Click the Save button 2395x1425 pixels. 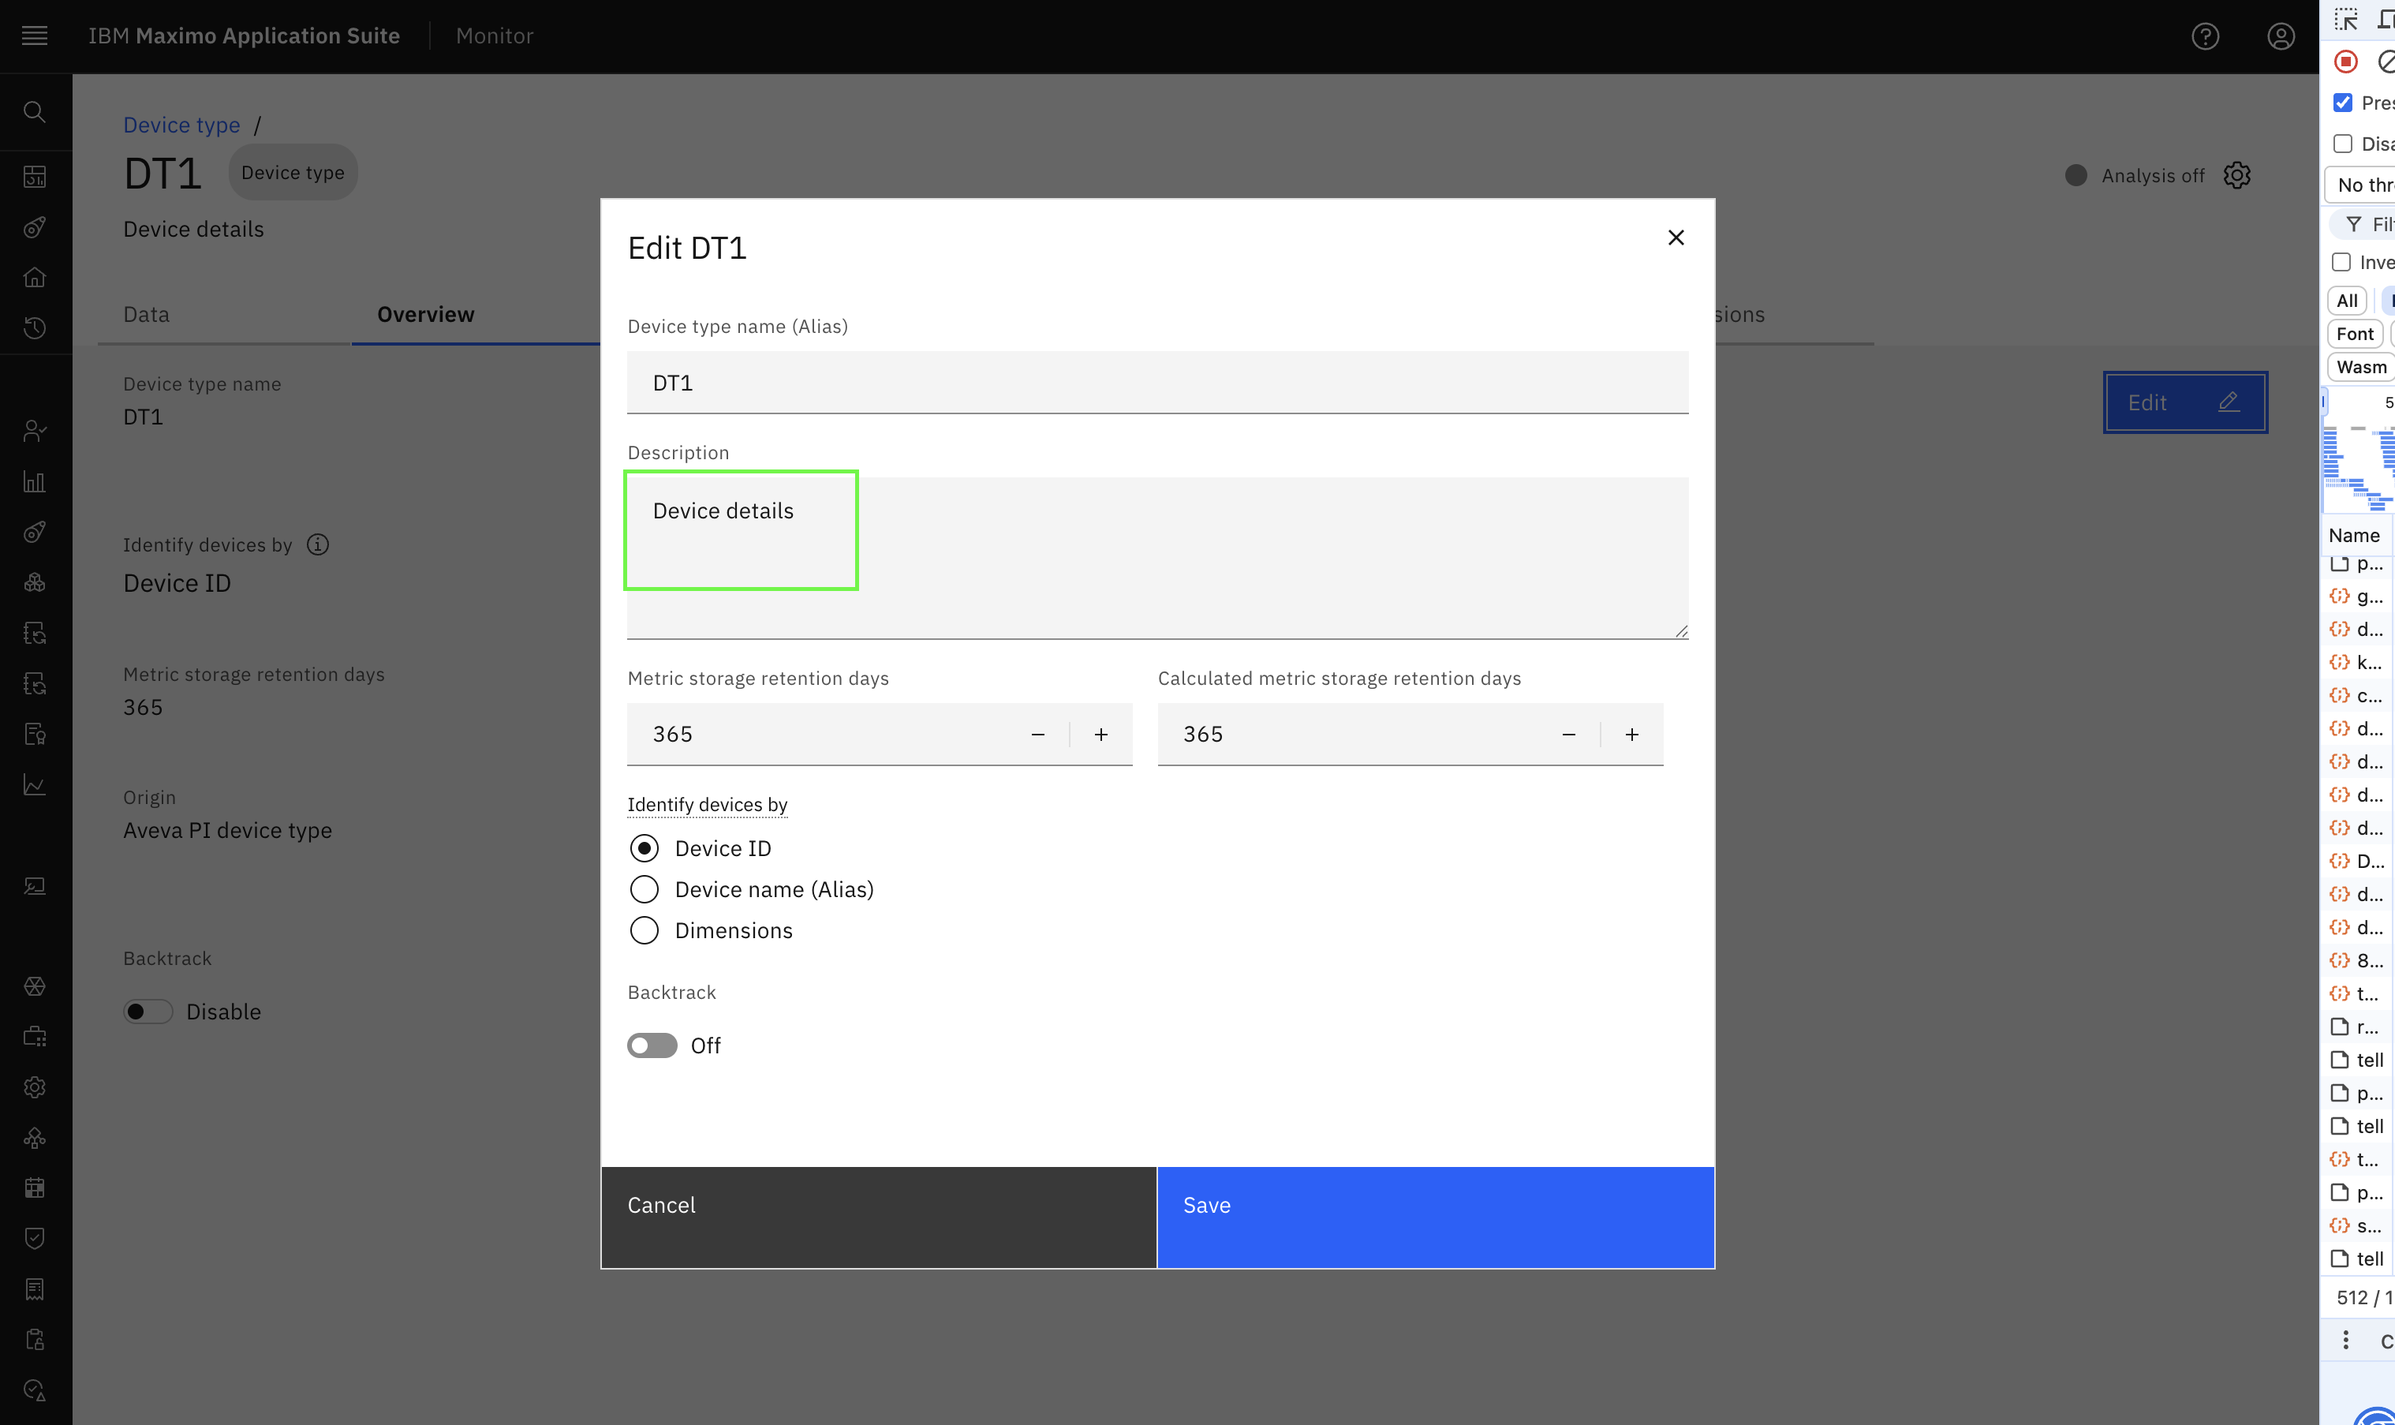tap(1435, 1217)
